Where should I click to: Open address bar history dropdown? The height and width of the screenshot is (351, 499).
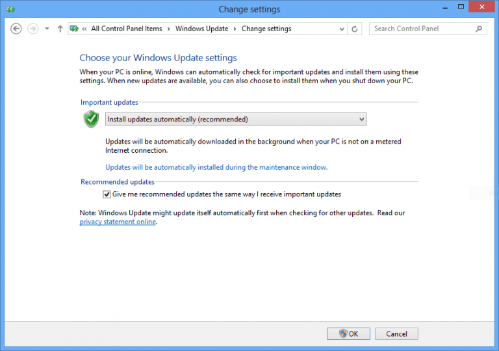[x=342, y=29]
